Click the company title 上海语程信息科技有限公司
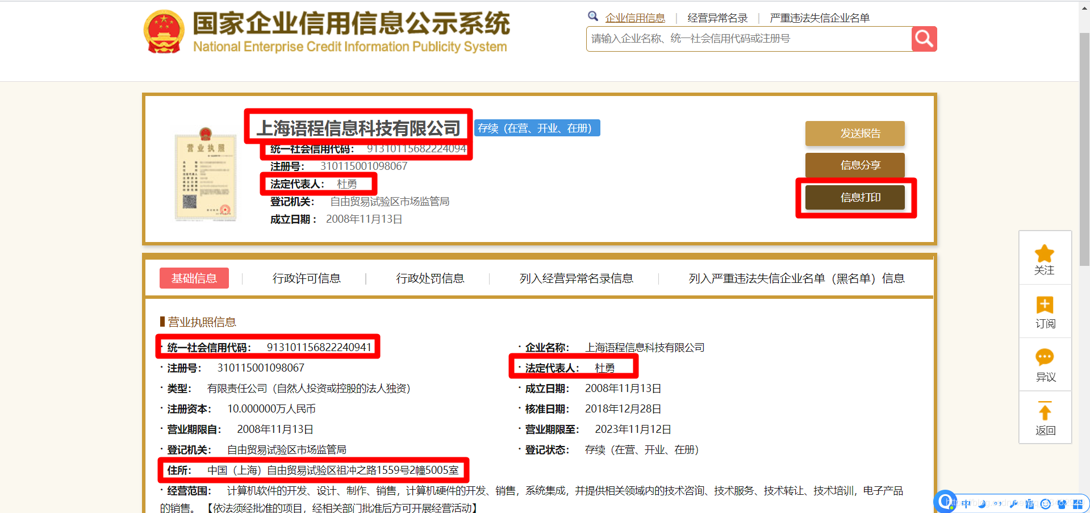This screenshot has height=513, width=1090. point(358,128)
